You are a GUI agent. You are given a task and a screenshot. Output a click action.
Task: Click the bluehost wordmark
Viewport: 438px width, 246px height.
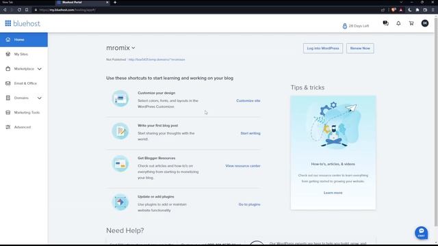(x=27, y=23)
